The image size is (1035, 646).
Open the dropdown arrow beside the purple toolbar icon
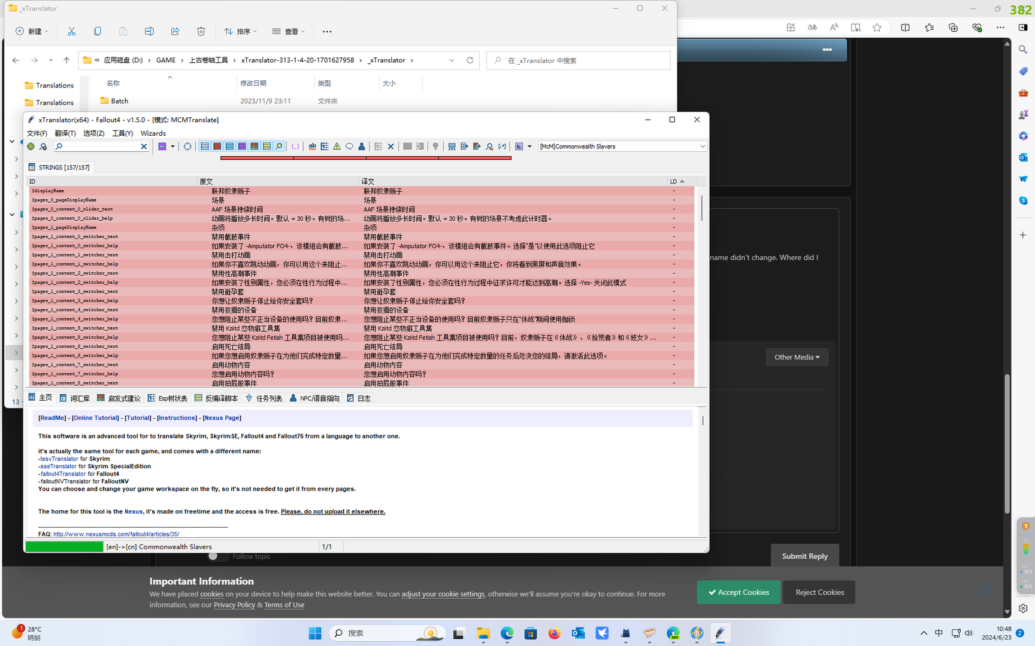click(x=172, y=147)
